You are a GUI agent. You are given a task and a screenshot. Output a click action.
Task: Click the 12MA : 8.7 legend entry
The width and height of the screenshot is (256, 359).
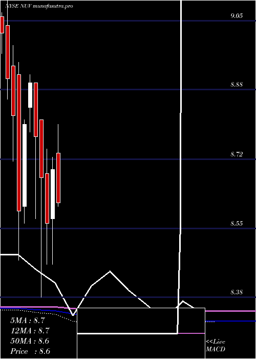coord(30,331)
